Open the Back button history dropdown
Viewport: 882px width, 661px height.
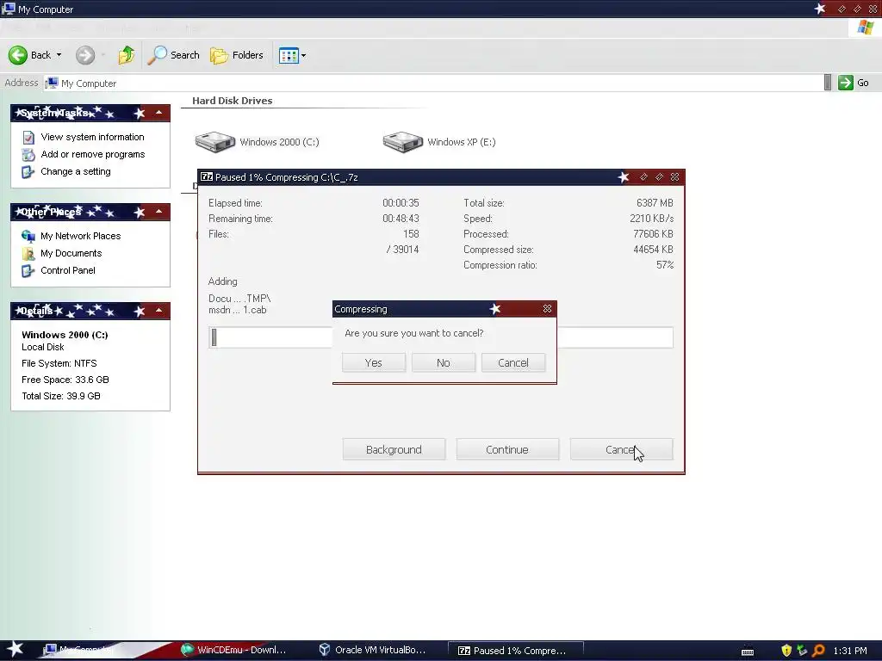59,55
